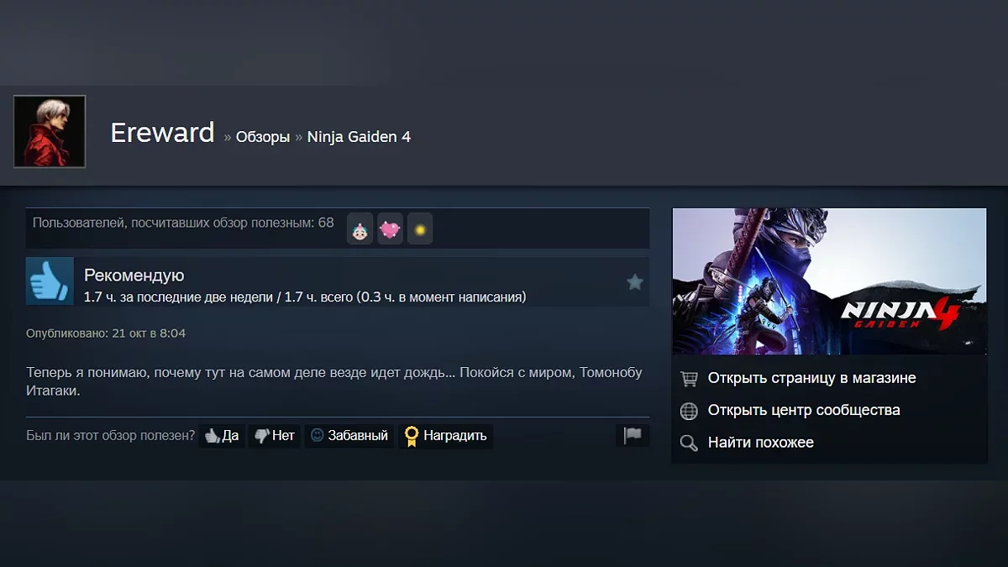Open the Ninja Gaiden 4 banner image
The image size is (1008, 567).
coord(829,281)
